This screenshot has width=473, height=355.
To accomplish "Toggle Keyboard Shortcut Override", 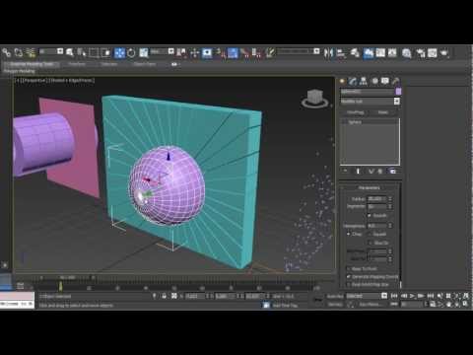I will pyautogui.click(x=207, y=52).
